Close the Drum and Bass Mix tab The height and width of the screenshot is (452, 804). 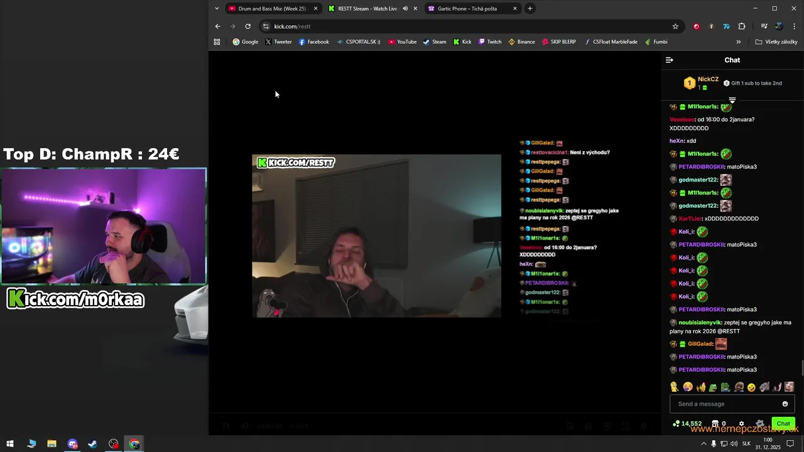[315, 9]
